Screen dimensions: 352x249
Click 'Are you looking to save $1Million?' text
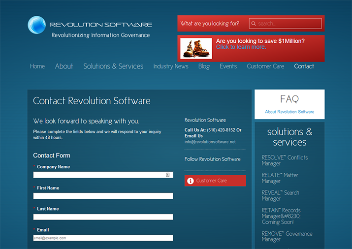[x=260, y=41]
